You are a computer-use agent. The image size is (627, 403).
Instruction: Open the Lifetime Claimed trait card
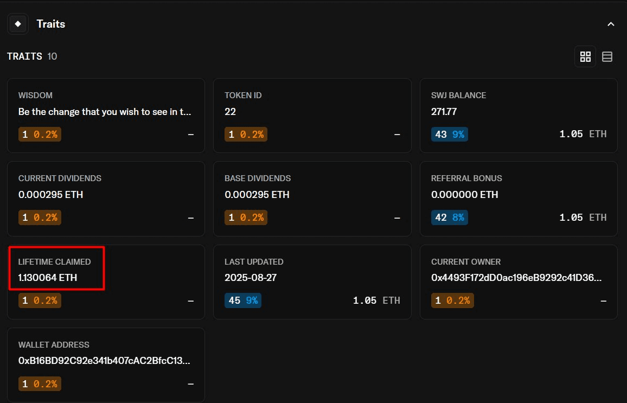coord(106,282)
